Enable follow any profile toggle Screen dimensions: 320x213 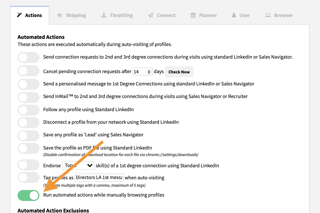click(x=28, y=110)
